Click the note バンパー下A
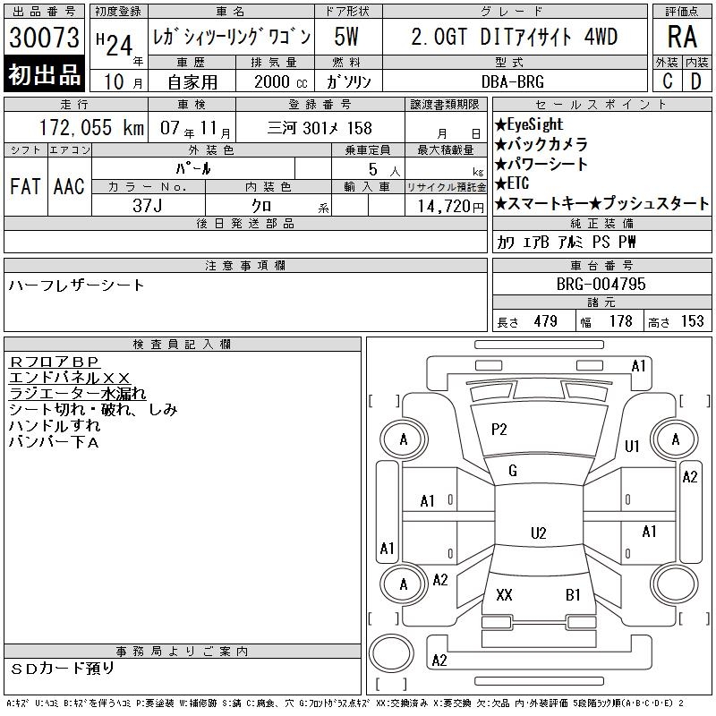The height and width of the screenshot is (716, 716). point(54,441)
